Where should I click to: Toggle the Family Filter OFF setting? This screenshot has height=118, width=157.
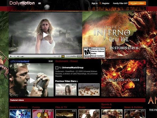[120, 3]
